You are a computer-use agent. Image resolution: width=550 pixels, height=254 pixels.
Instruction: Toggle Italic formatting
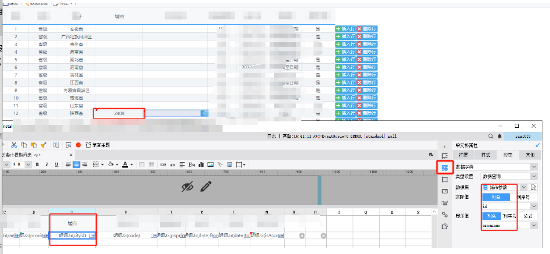(x=46, y=164)
